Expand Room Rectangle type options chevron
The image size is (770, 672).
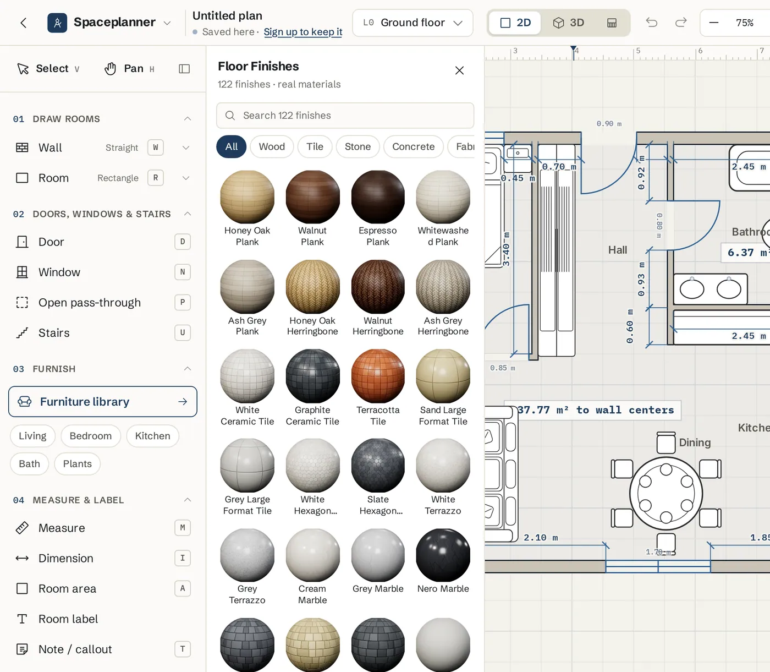[186, 178]
